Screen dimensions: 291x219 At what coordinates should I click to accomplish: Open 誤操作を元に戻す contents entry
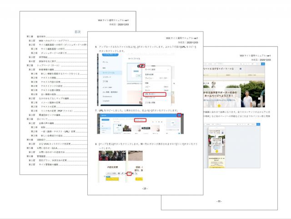coord(58,61)
